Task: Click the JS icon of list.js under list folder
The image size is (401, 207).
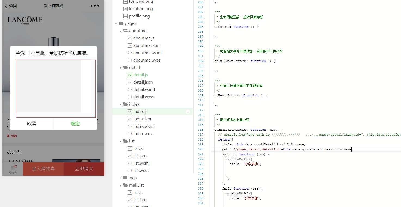Action: [x=130, y=148]
